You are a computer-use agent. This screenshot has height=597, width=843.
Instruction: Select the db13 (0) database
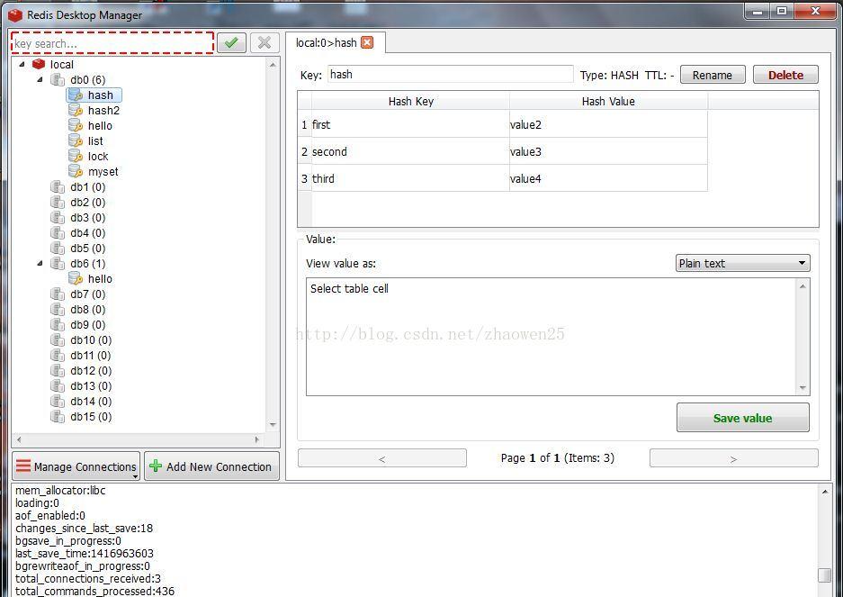point(91,386)
